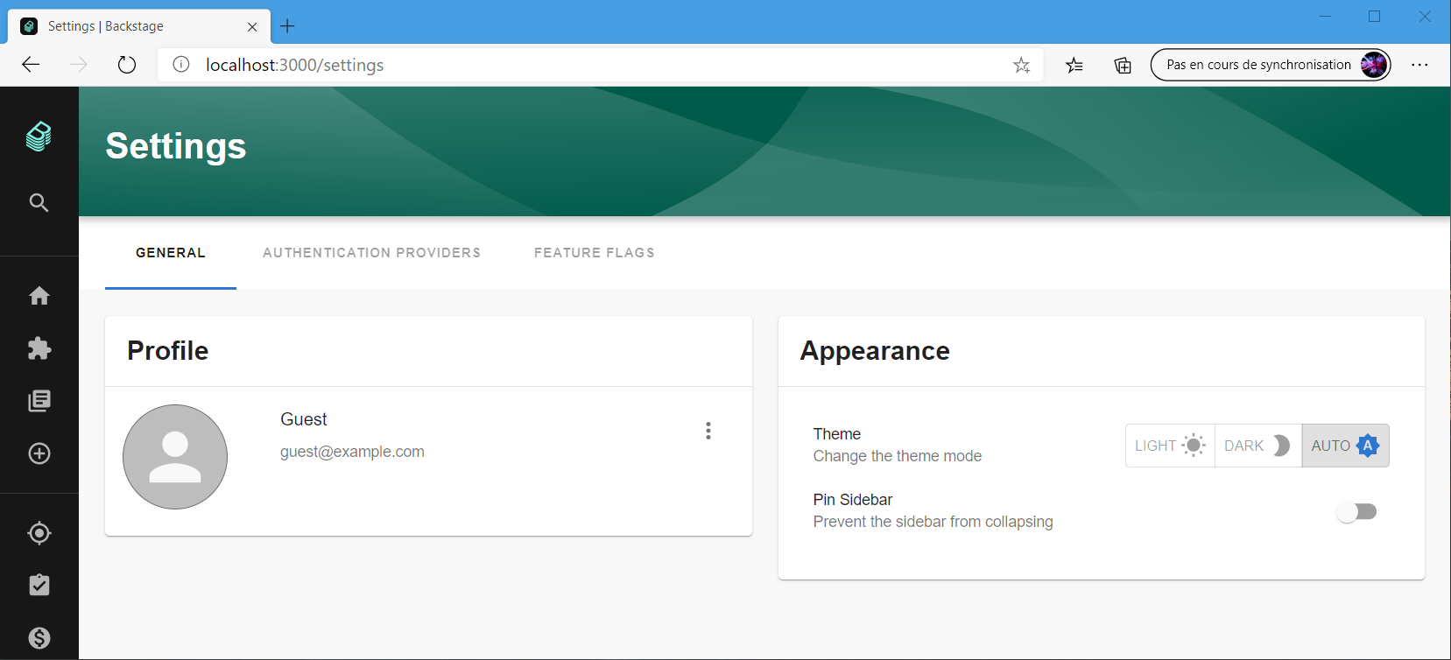The height and width of the screenshot is (660, 1451).
Task: Click the browser back arrow
Action: pos(31,65)
